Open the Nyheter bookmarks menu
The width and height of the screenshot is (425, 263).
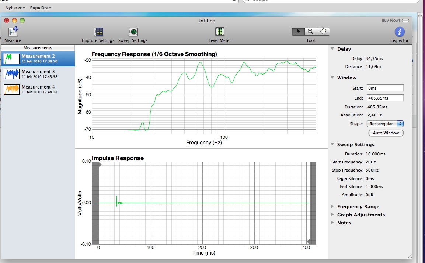(15, 8)
